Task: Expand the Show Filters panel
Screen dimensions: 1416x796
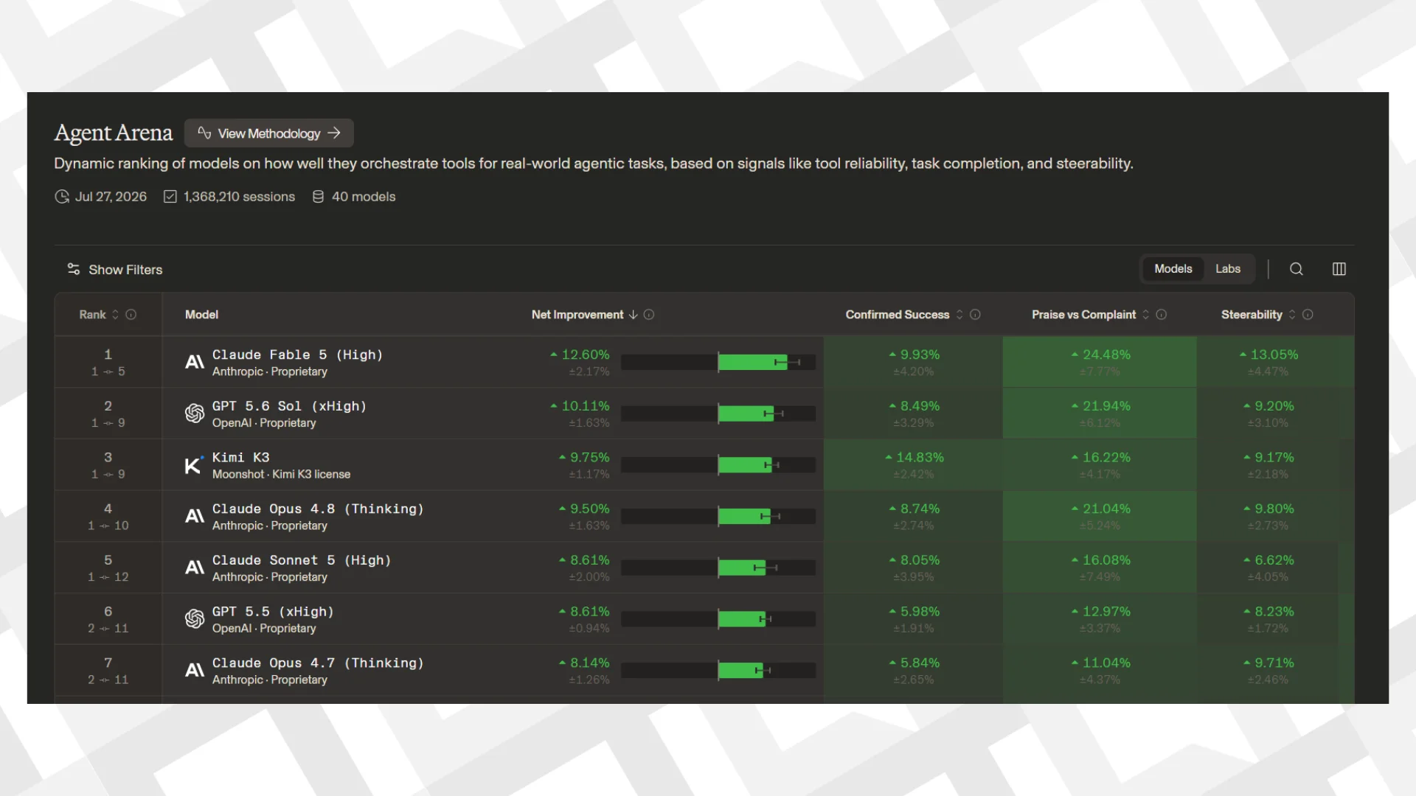Action: [x=115, y=270]
